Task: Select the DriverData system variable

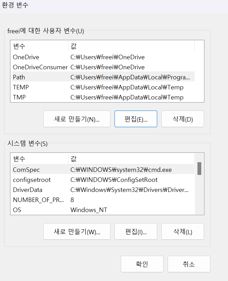Action: [x=103, y=190]
